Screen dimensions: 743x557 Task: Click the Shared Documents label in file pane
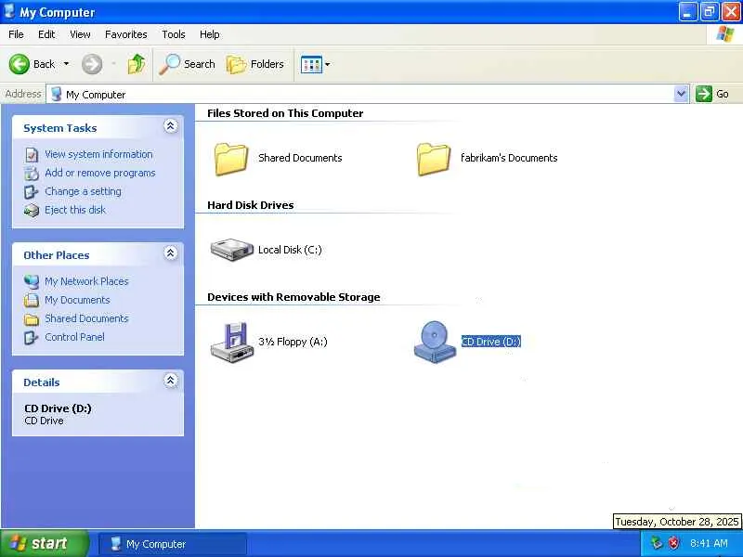pos(300,158)
